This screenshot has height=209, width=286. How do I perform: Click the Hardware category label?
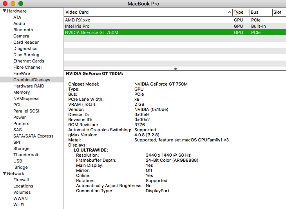17,11
